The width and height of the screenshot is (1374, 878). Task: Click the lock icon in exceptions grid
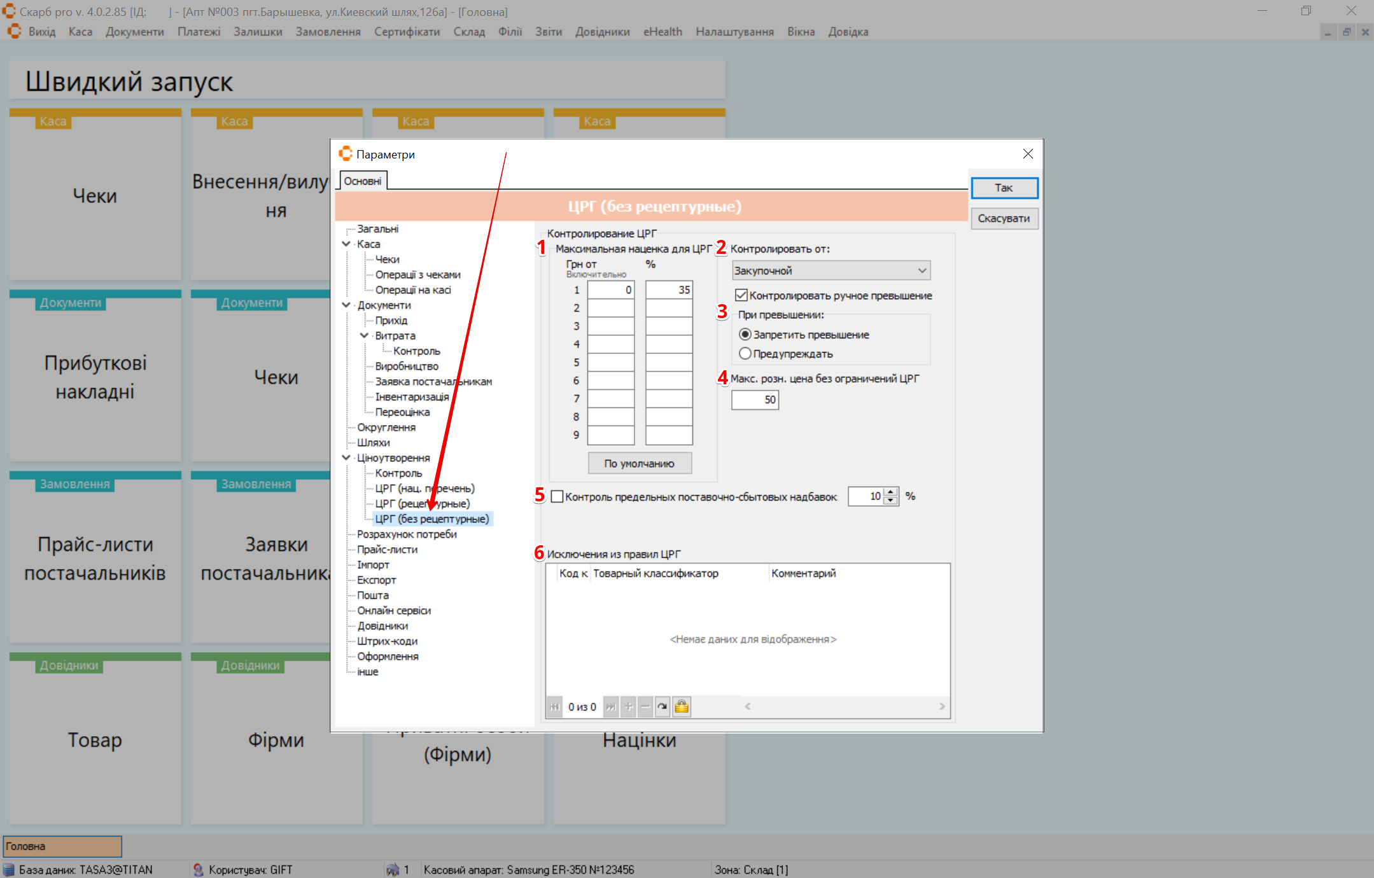click(x=682, y=706)
